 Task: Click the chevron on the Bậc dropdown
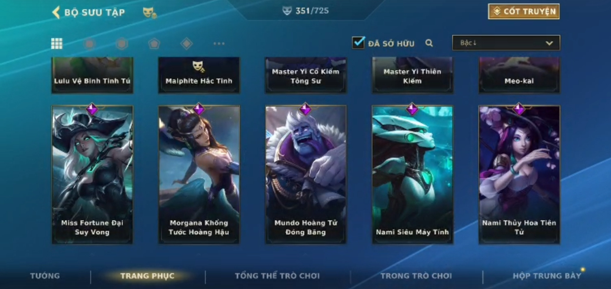point(549,44)
